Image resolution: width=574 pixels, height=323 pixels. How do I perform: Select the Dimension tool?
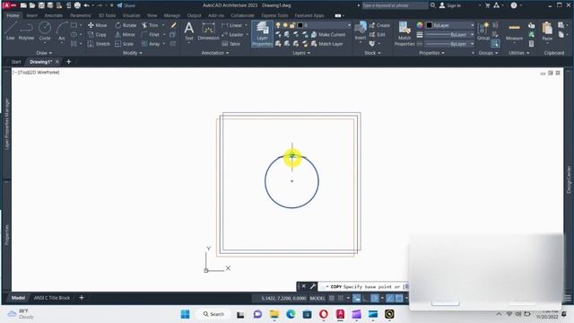(208, 31)
